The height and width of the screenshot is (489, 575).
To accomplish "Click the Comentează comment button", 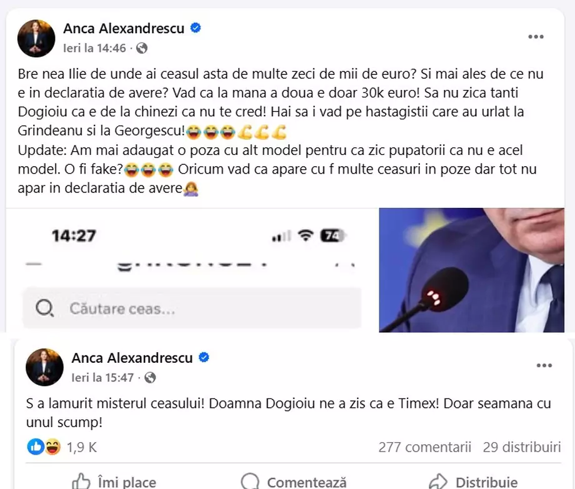I will [293, 482].
